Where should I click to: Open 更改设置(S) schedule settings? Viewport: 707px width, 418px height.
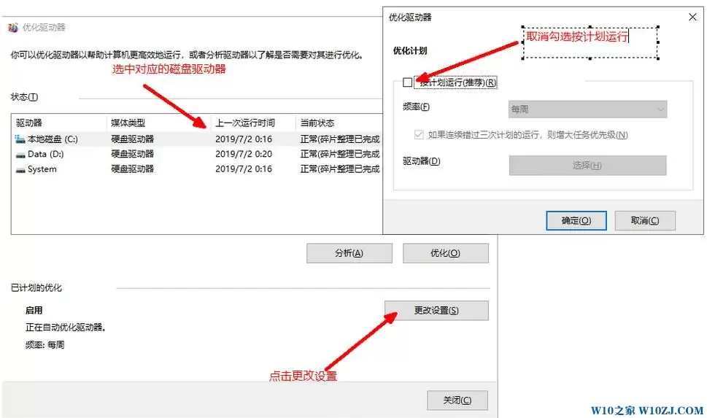click(x=436, y=310)
